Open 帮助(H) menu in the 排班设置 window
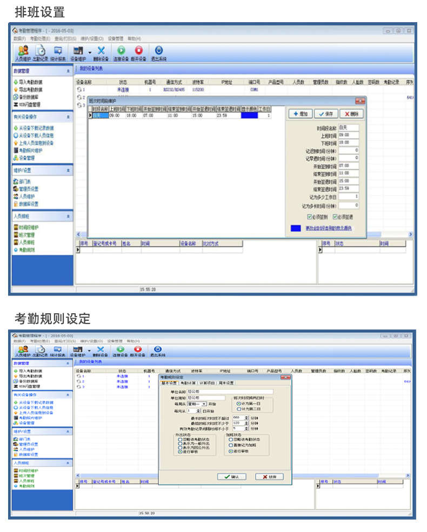The height and width of the screenshot is (532, 427). [134, 39]
